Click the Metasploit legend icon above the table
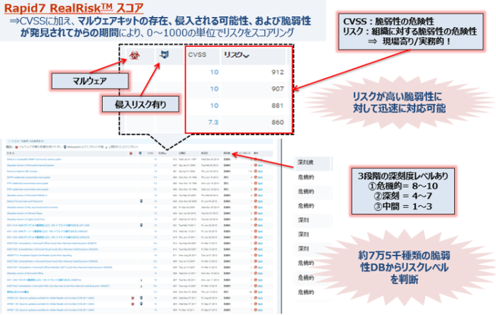Screen dimensions: 496x315 65,147
